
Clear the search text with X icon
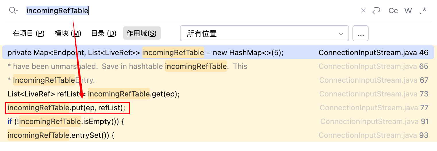click(363, 11)
